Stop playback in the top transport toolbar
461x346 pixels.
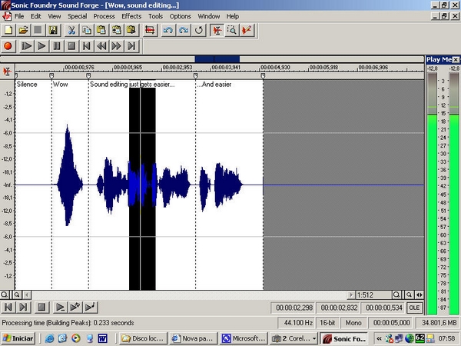[x=71, y=46]
